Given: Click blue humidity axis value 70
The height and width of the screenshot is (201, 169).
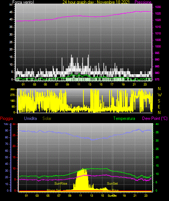Looking at the screenshot, I should 7,144.
